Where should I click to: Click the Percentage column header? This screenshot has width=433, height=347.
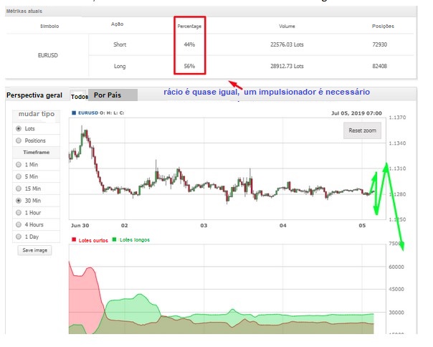(189, 26)
